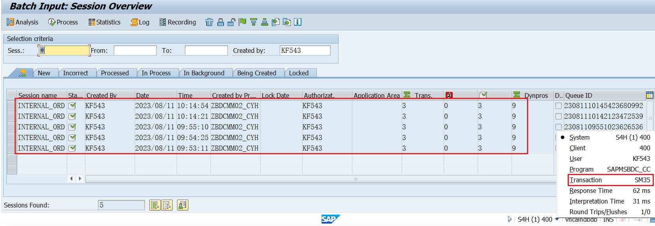Select the row of session at 10:14:21
Image resolution: width=655 pixels, height=226 pixels.
pos(12,116)
